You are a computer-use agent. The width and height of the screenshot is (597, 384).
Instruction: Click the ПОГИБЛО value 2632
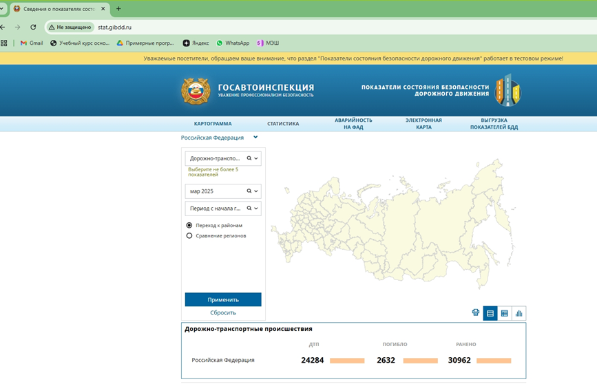(x=386, y=360)
